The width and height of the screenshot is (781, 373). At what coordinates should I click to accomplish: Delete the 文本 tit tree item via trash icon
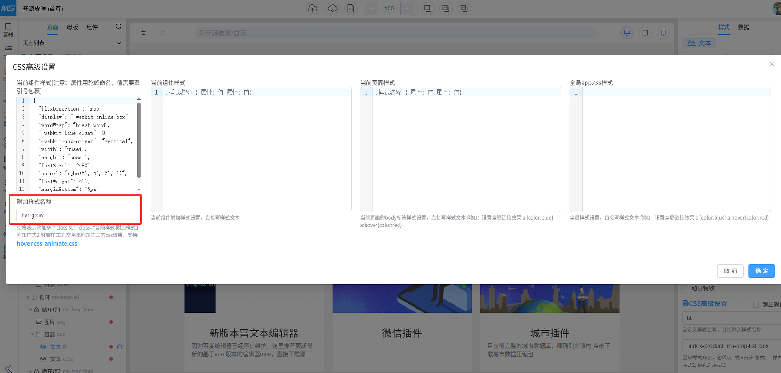(119, 347)
